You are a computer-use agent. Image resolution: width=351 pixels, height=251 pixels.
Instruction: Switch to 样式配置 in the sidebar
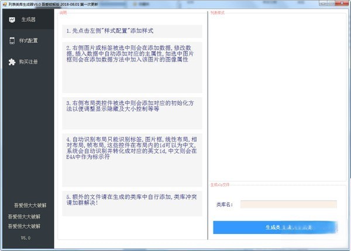pos(28,40)
